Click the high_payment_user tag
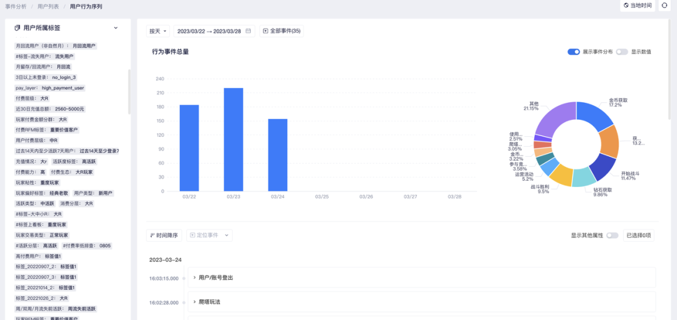 point(50,88)
